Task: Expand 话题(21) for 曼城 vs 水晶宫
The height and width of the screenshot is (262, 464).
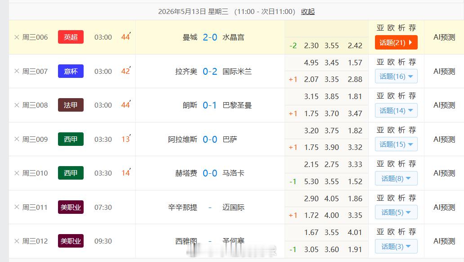Action: pos(396,42)
